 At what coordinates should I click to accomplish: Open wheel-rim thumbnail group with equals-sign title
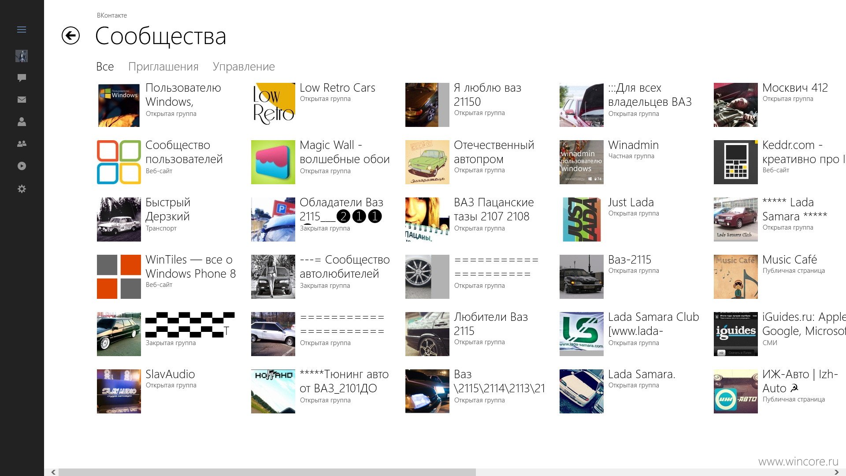[427, 277]
